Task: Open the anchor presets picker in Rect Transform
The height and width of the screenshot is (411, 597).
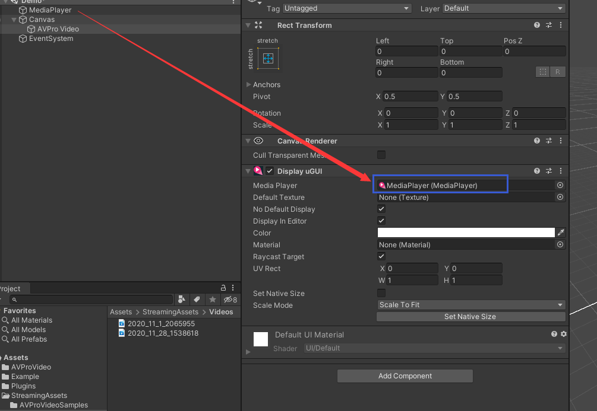Action: [x=267, y=58]
